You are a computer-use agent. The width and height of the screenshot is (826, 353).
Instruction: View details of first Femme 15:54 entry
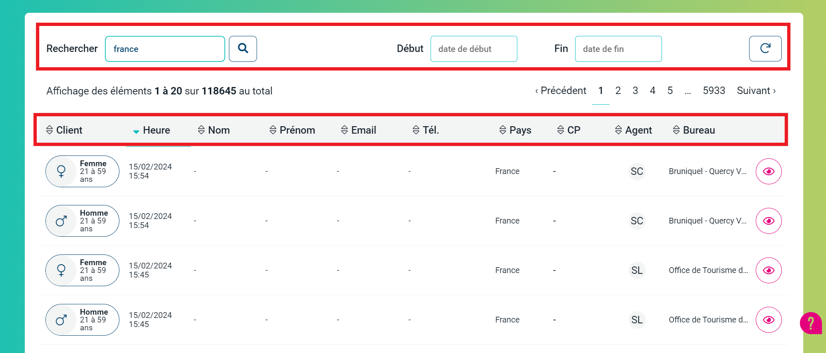768,172
